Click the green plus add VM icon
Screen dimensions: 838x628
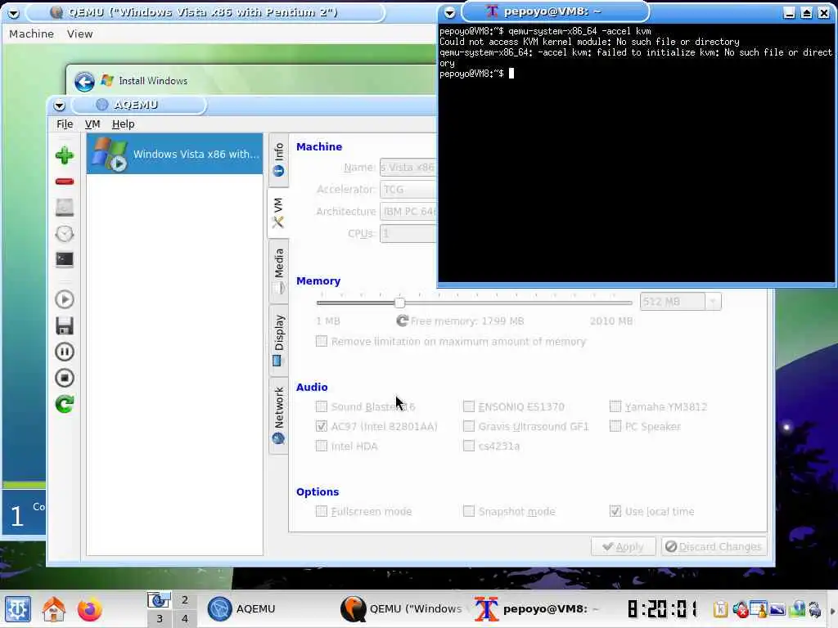click(x=65, y=155)
